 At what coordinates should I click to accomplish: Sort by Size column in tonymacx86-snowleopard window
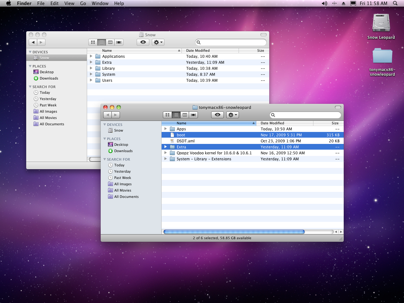pyautogui.click(x=328, y=123)
